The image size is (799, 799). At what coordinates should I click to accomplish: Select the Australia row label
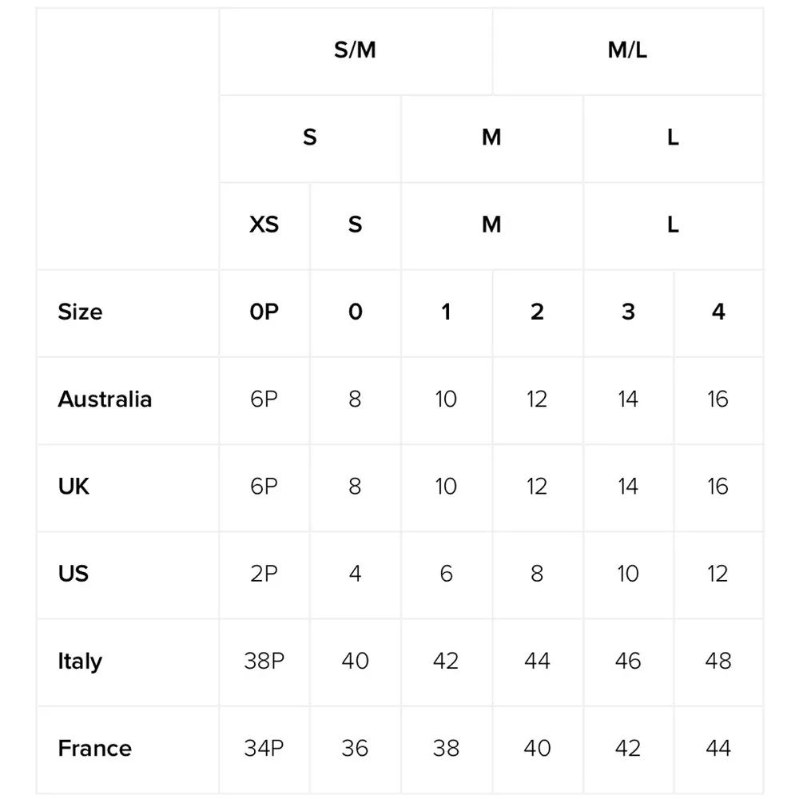pyautogui.click(x=105, y=399)
